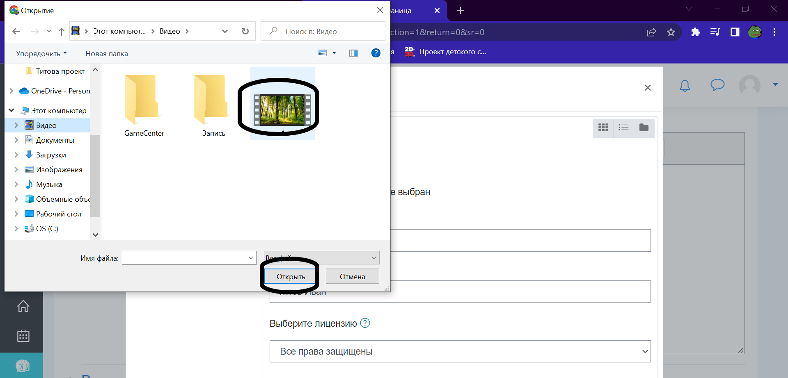788x378 pixels.
Task: Click the refresh button in address bar
Action: [245, 31]
